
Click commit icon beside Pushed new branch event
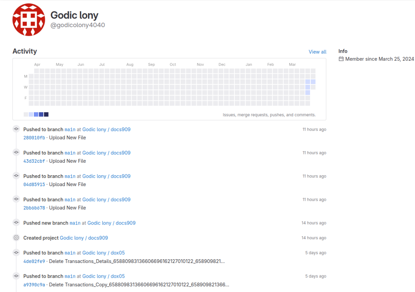[x=16, y=222]
